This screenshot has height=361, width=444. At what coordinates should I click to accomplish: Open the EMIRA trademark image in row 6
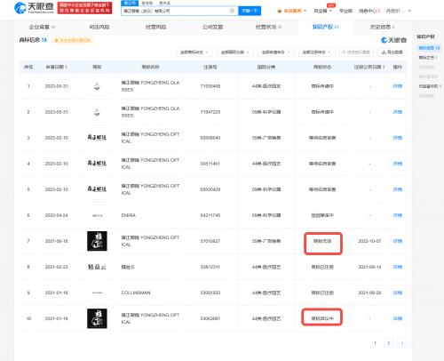[x=97, y=215]
